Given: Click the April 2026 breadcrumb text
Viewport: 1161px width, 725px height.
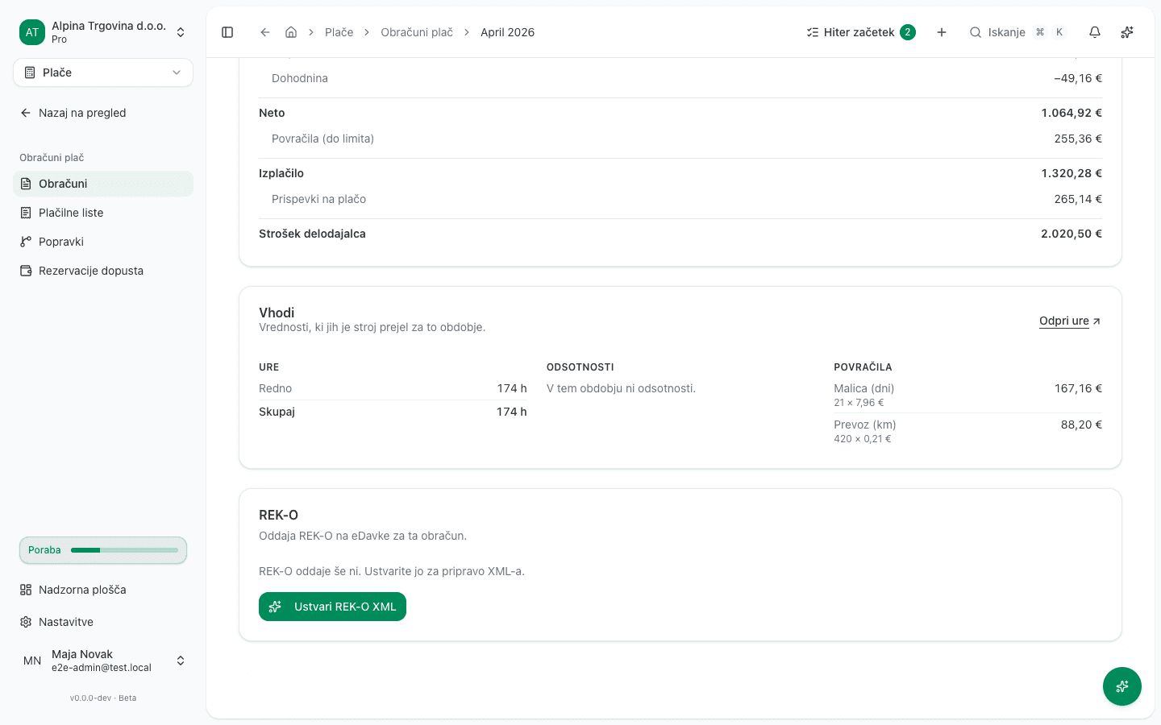Looking at the screenshot, I should (507, 32).
